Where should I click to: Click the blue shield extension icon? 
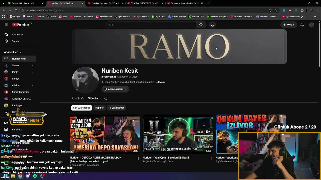pyautogui.click(x=296, y=10)
